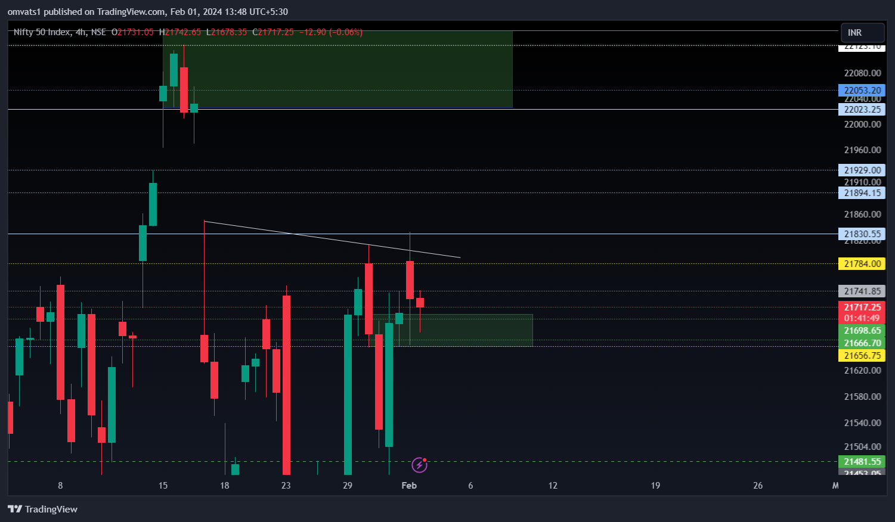Click the 01:41:49 countdown timer label
895x522 pixels.
coord(862,319)
